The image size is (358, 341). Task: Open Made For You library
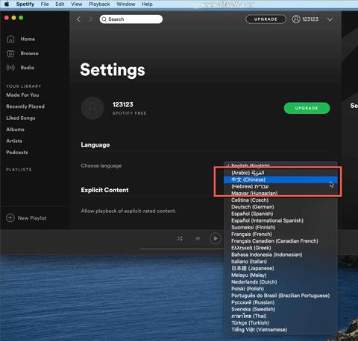point(22,95)
